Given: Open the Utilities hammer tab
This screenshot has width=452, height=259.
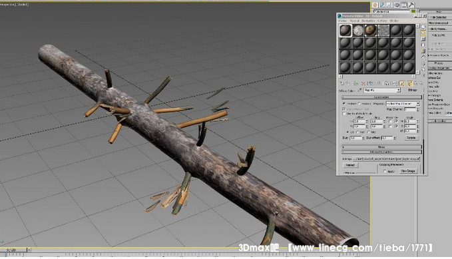Looking at the screenshot, I should click(411, 5).
